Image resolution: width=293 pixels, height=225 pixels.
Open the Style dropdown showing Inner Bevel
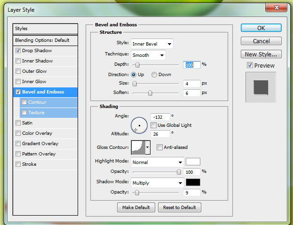(x=151, y=44)
